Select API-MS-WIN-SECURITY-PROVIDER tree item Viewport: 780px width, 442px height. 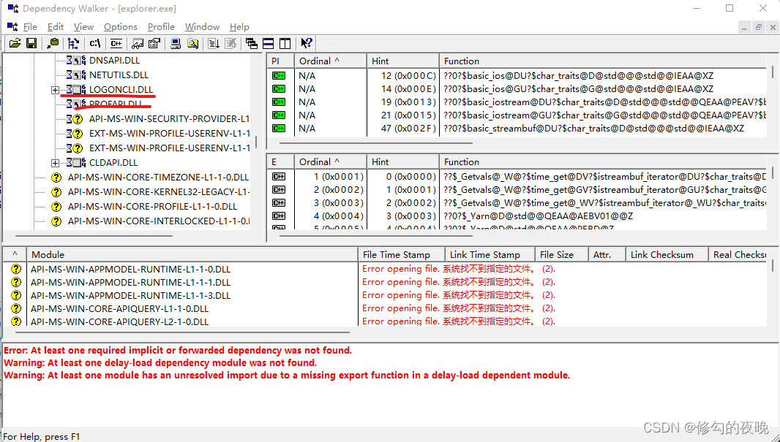pyautogui.click(x=169, y=119)
